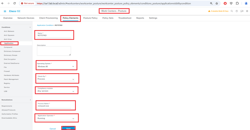Open Downloadable ACLs in sidebar

click(x=9, y=118)
